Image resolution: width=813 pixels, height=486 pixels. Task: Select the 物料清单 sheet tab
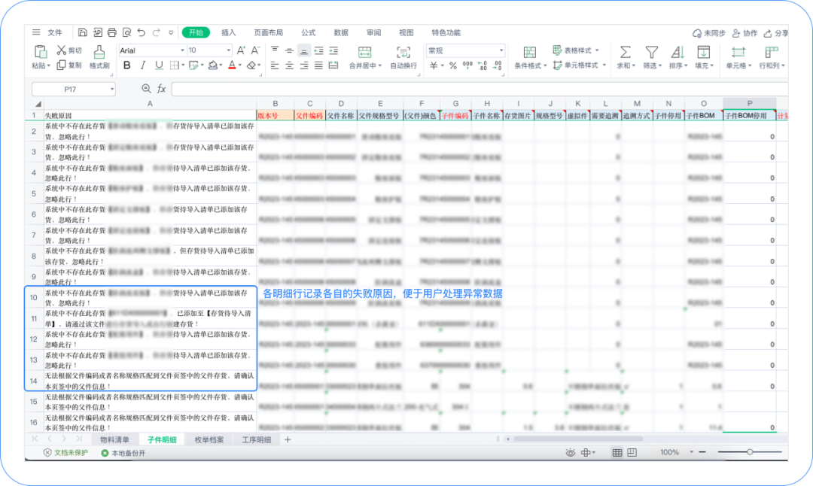pyautogui.click(x=114, y=439)
